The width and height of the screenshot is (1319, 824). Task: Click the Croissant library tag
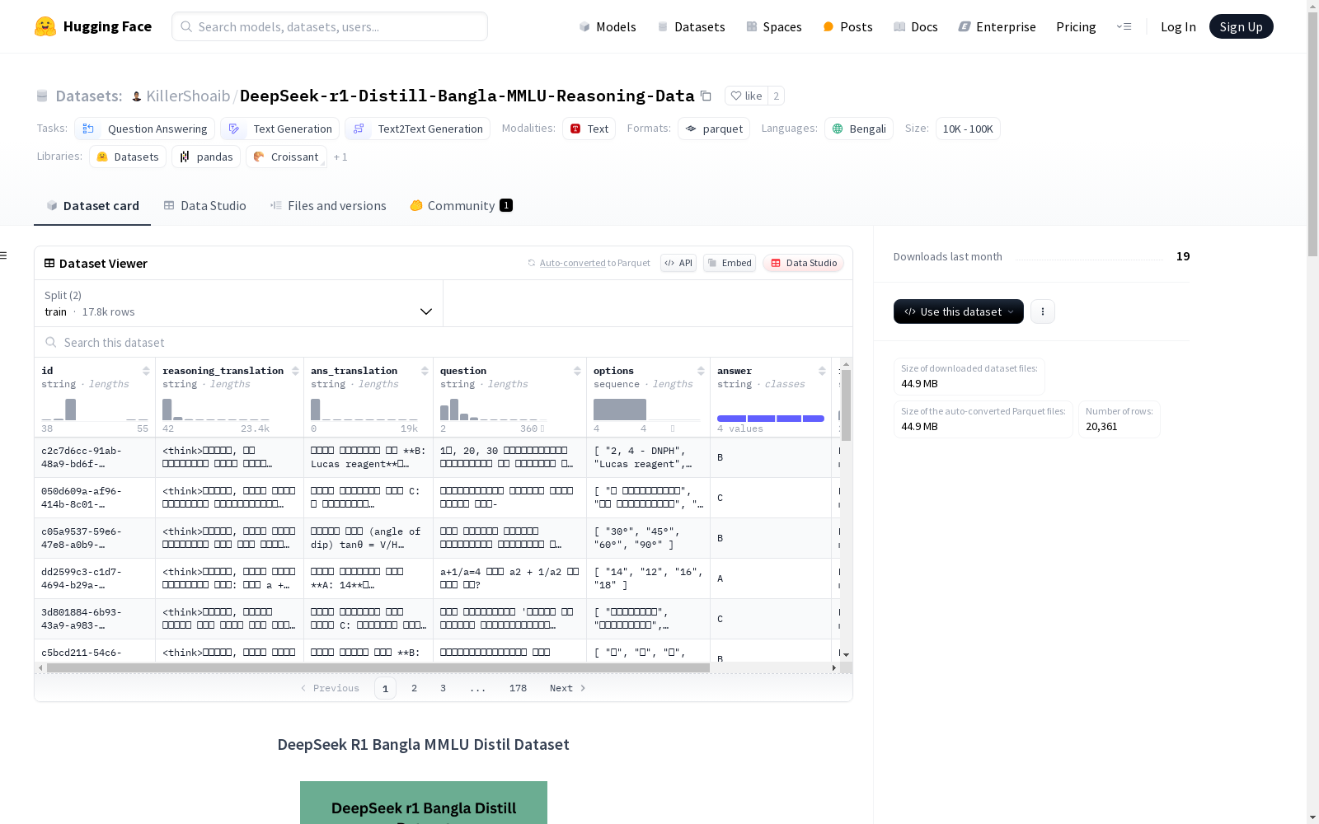[x=286, y=157]
